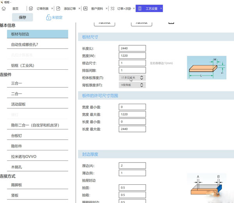Switch to the 订单列表 tab
Viewport: 234px width, 203px height.
pos(43,9)
